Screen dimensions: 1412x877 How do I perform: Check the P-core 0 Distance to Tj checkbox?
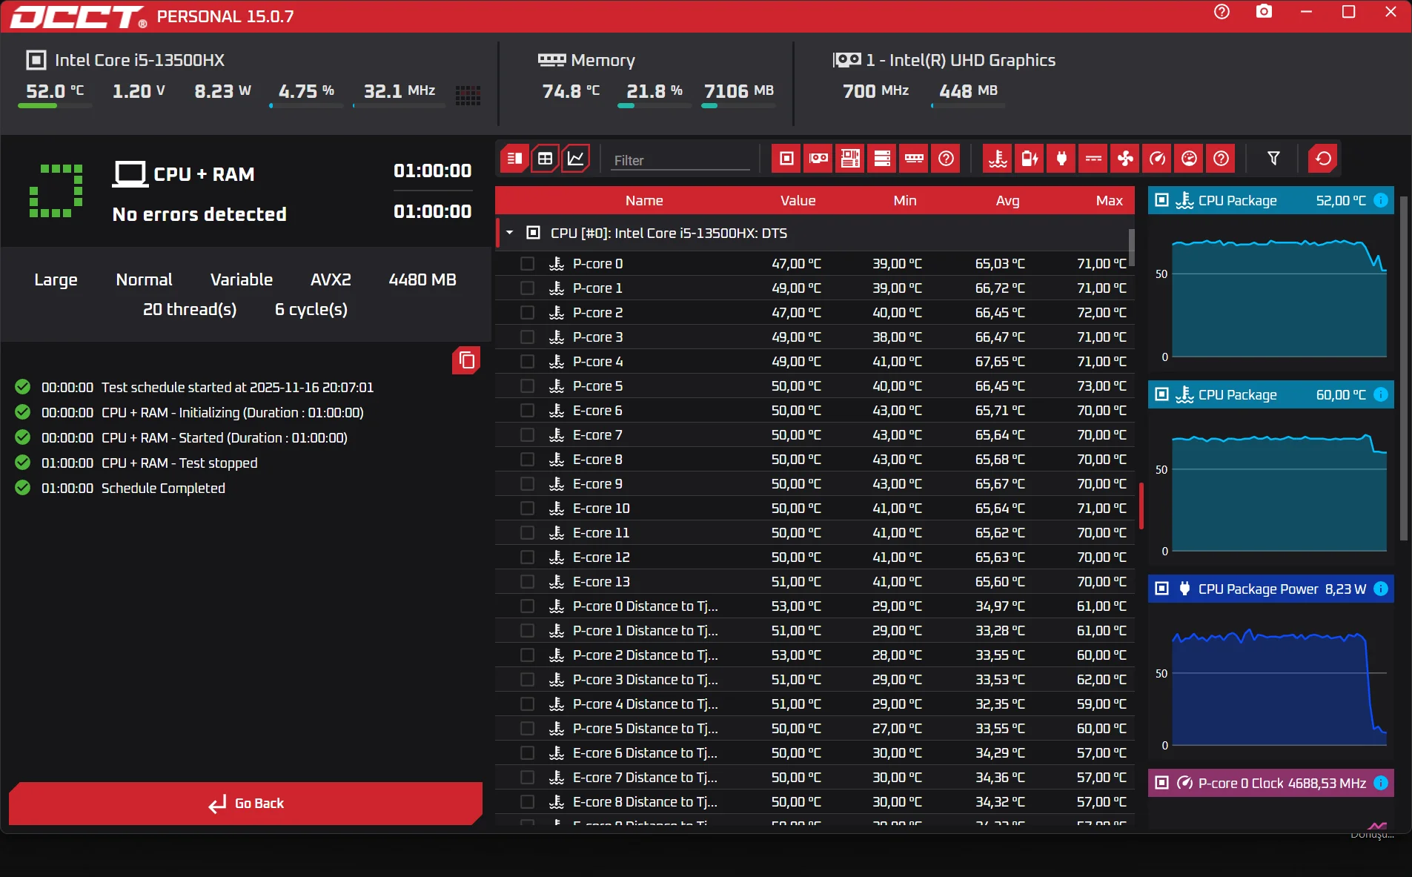click(527, 606)
